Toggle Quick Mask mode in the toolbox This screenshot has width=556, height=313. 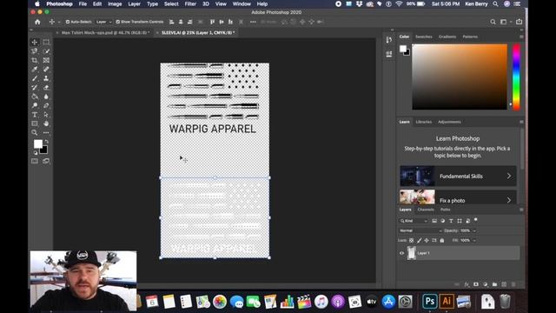[35, 161]
